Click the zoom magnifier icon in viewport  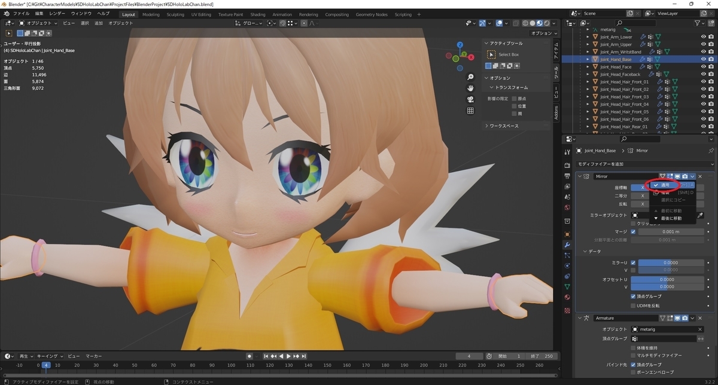pos(471,77)
